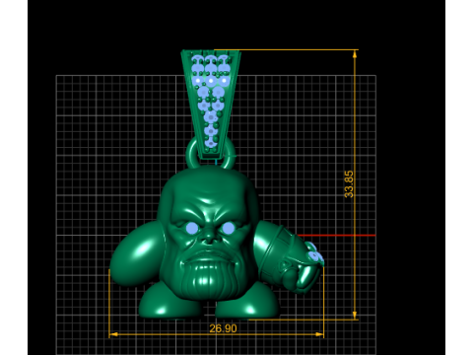
Task: Click the red axis line on the grid
Action: pos(336,236)
